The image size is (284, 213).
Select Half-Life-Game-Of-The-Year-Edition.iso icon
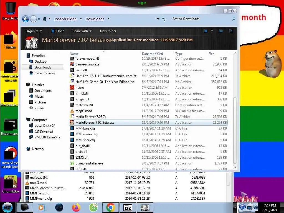[x=72, y=82]
